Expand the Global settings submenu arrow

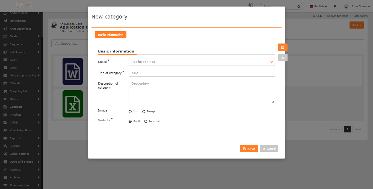[39, 154]
